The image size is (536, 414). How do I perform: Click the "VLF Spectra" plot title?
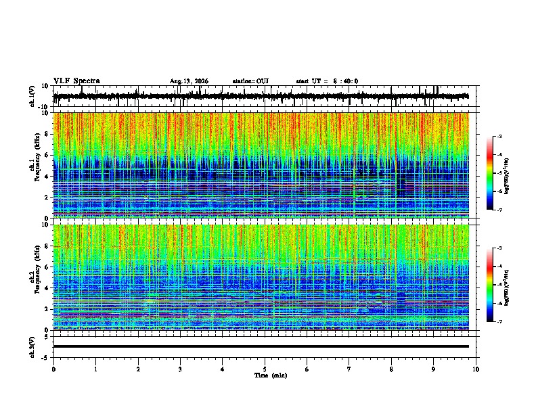(76, 81)
